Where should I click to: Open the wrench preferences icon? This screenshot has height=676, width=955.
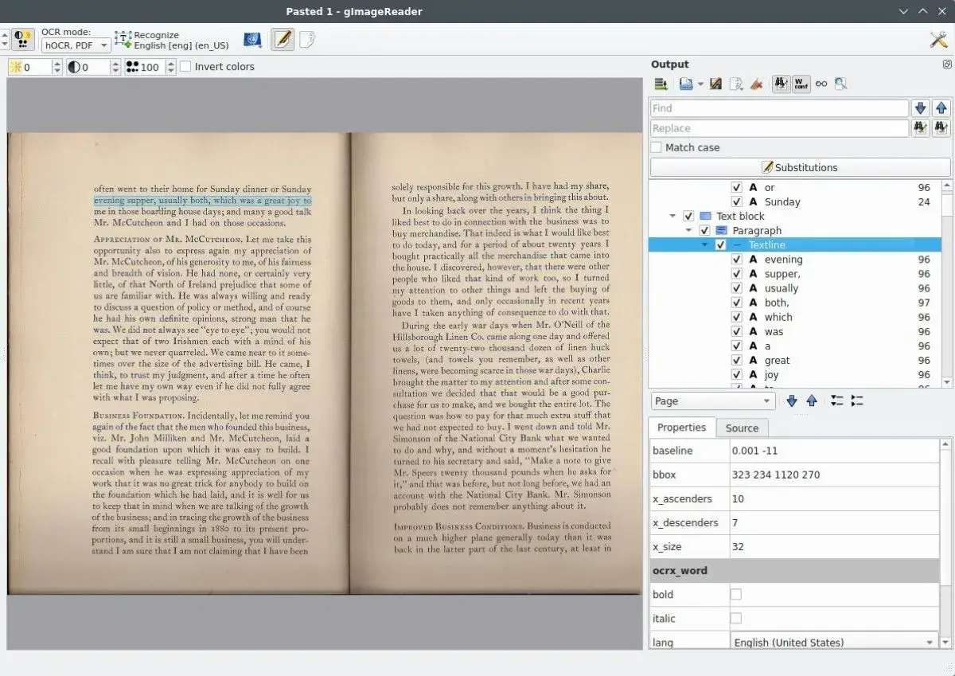coord(938,40)
